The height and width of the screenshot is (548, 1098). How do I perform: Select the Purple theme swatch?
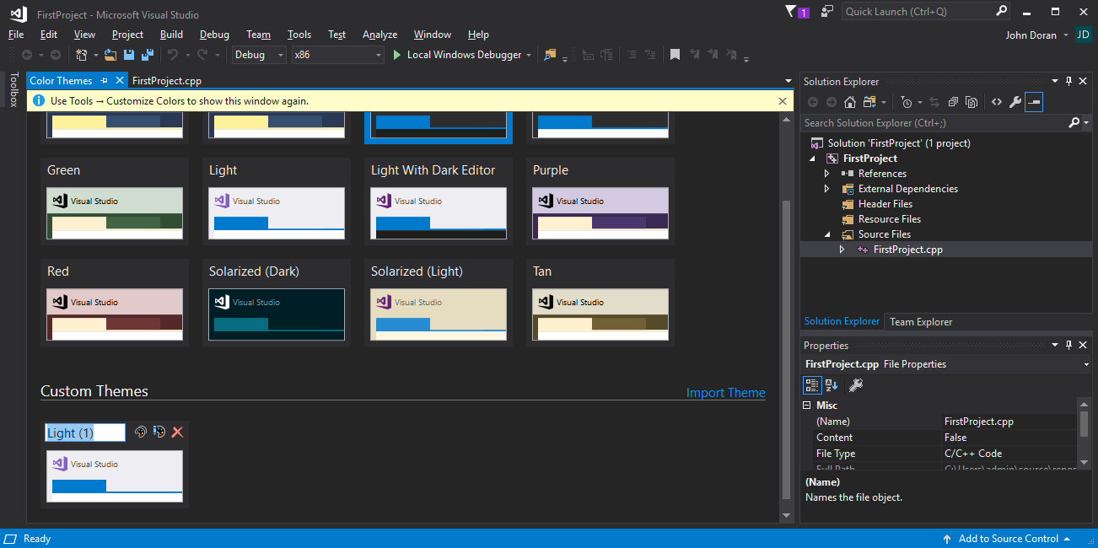point(600,213)
